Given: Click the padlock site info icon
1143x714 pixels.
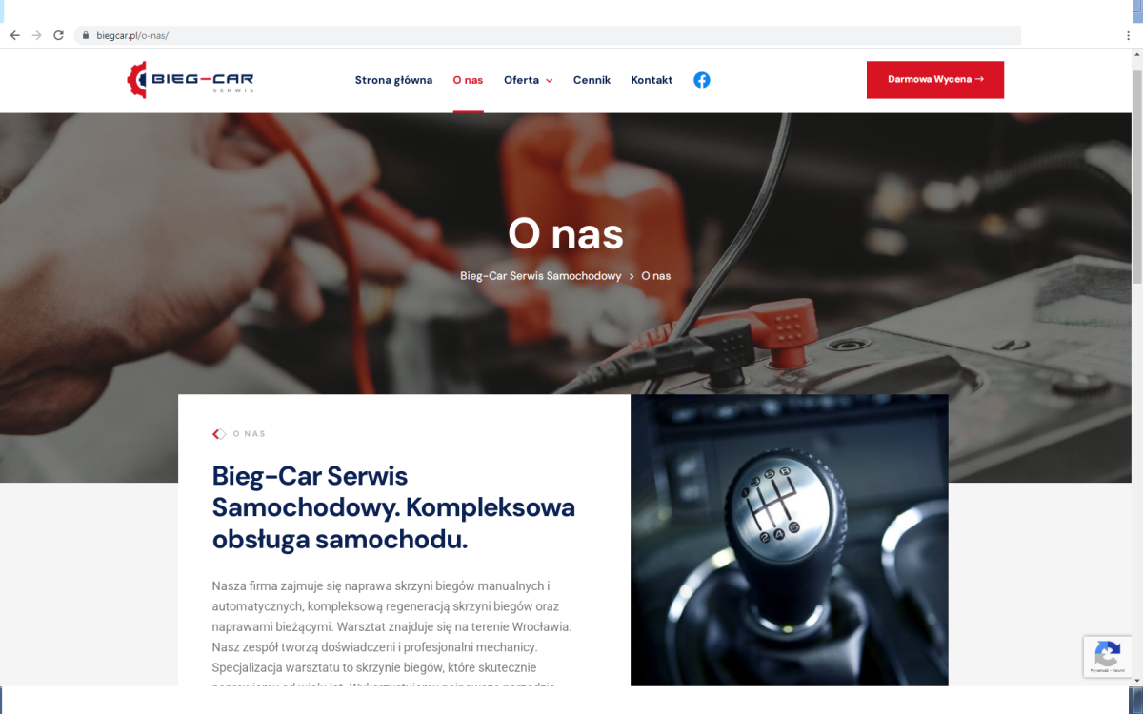Looking at the screenshot, I should point(86,35).
